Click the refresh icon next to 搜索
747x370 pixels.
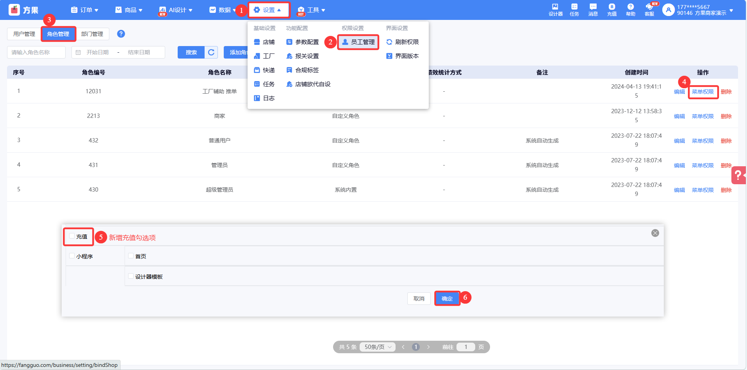click(211, 52)
